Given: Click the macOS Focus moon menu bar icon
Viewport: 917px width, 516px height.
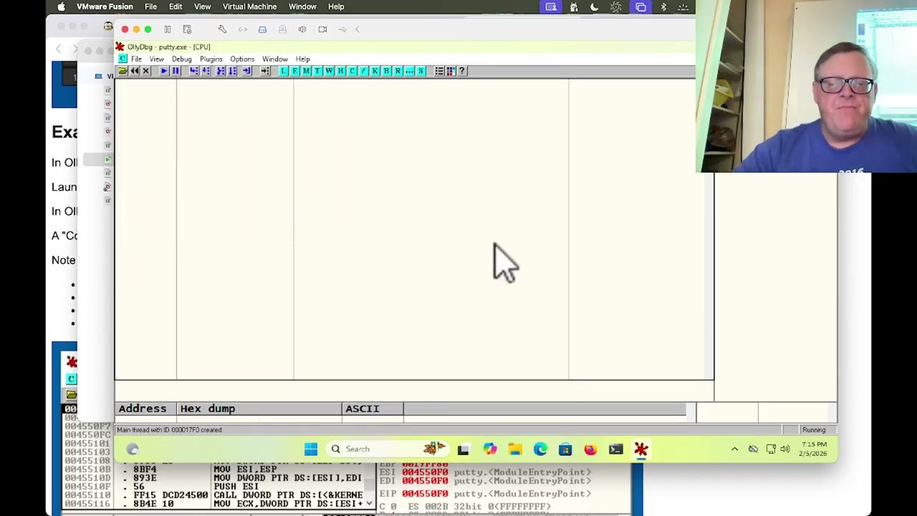Looking at the screenshot, I should click(594, 6).
